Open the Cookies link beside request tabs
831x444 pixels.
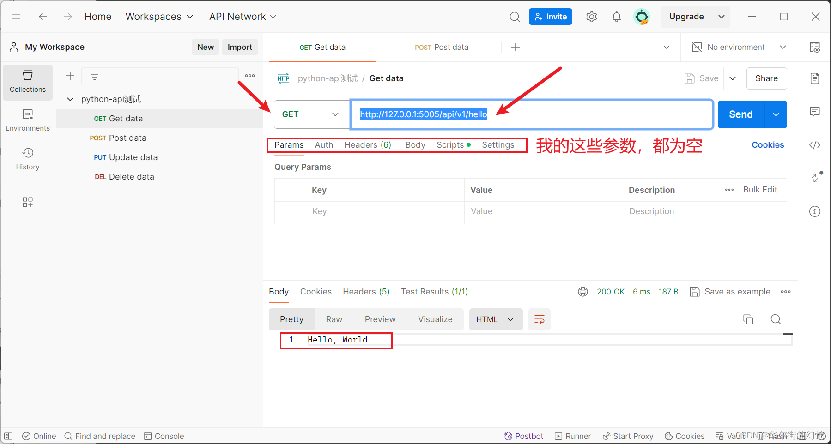[x=768, y=145]
